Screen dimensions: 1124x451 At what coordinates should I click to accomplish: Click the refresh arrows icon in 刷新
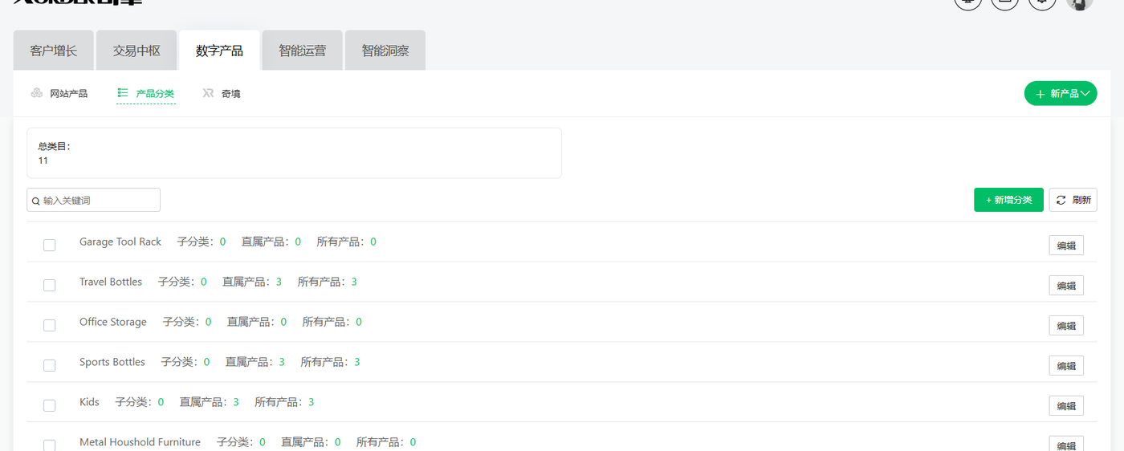tap(1061, 200)
